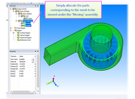Select the Project (tr03) tree item
This screenshot has height=99, width=135.
pyautogui.click(x=22, y=9)
